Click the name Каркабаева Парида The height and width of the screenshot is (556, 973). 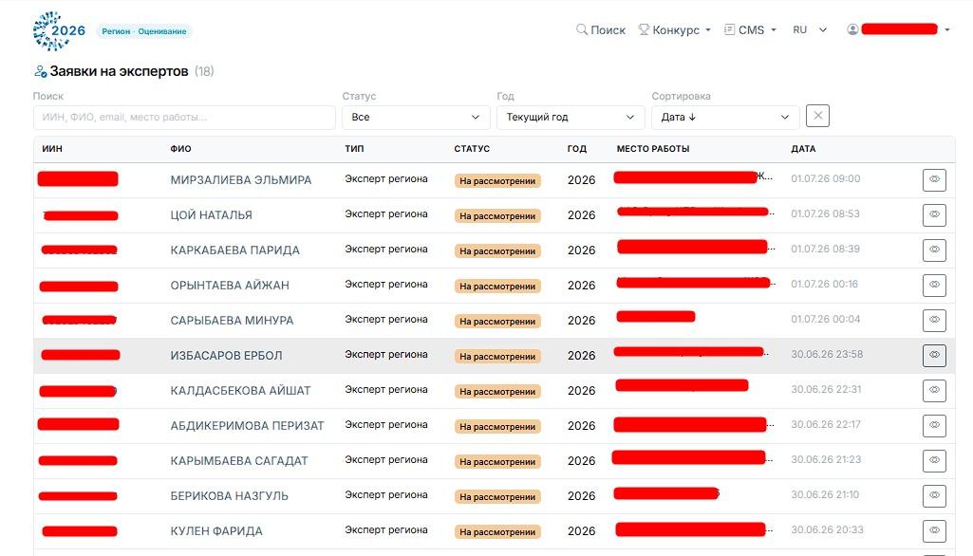coord(234,250)
